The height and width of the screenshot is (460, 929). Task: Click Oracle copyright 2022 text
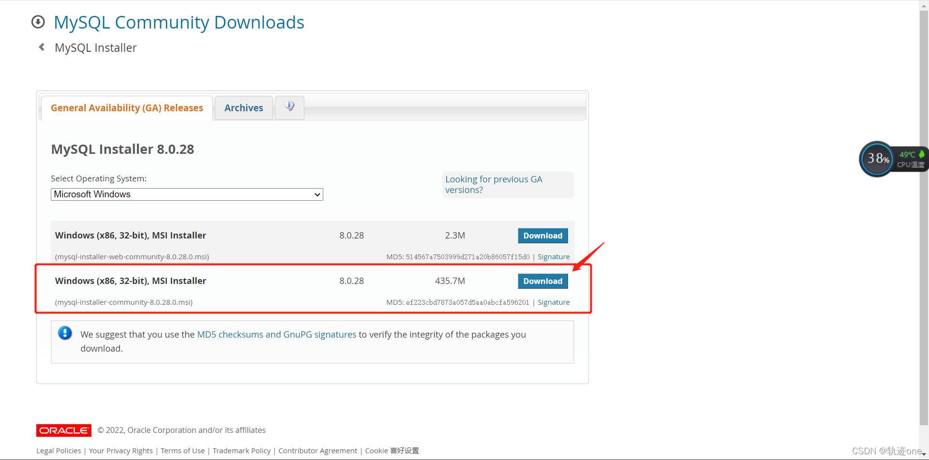point(181,430)
